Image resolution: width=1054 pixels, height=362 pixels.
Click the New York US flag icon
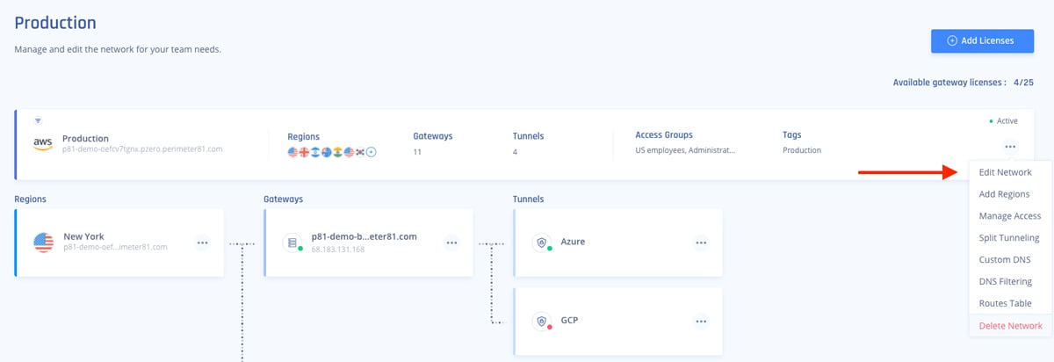pos(43,243)
